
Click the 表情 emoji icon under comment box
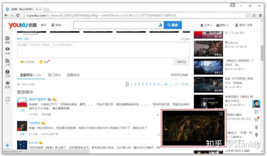(x=43, y=62)
